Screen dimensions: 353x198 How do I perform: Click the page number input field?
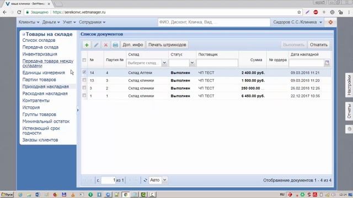coord(109,180)
